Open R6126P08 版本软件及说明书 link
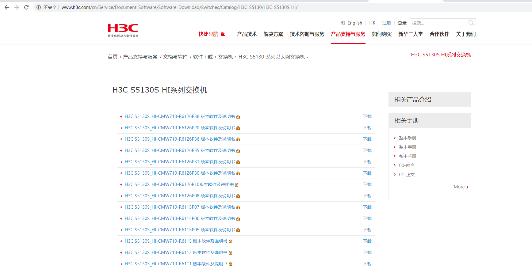 (180, 196)
